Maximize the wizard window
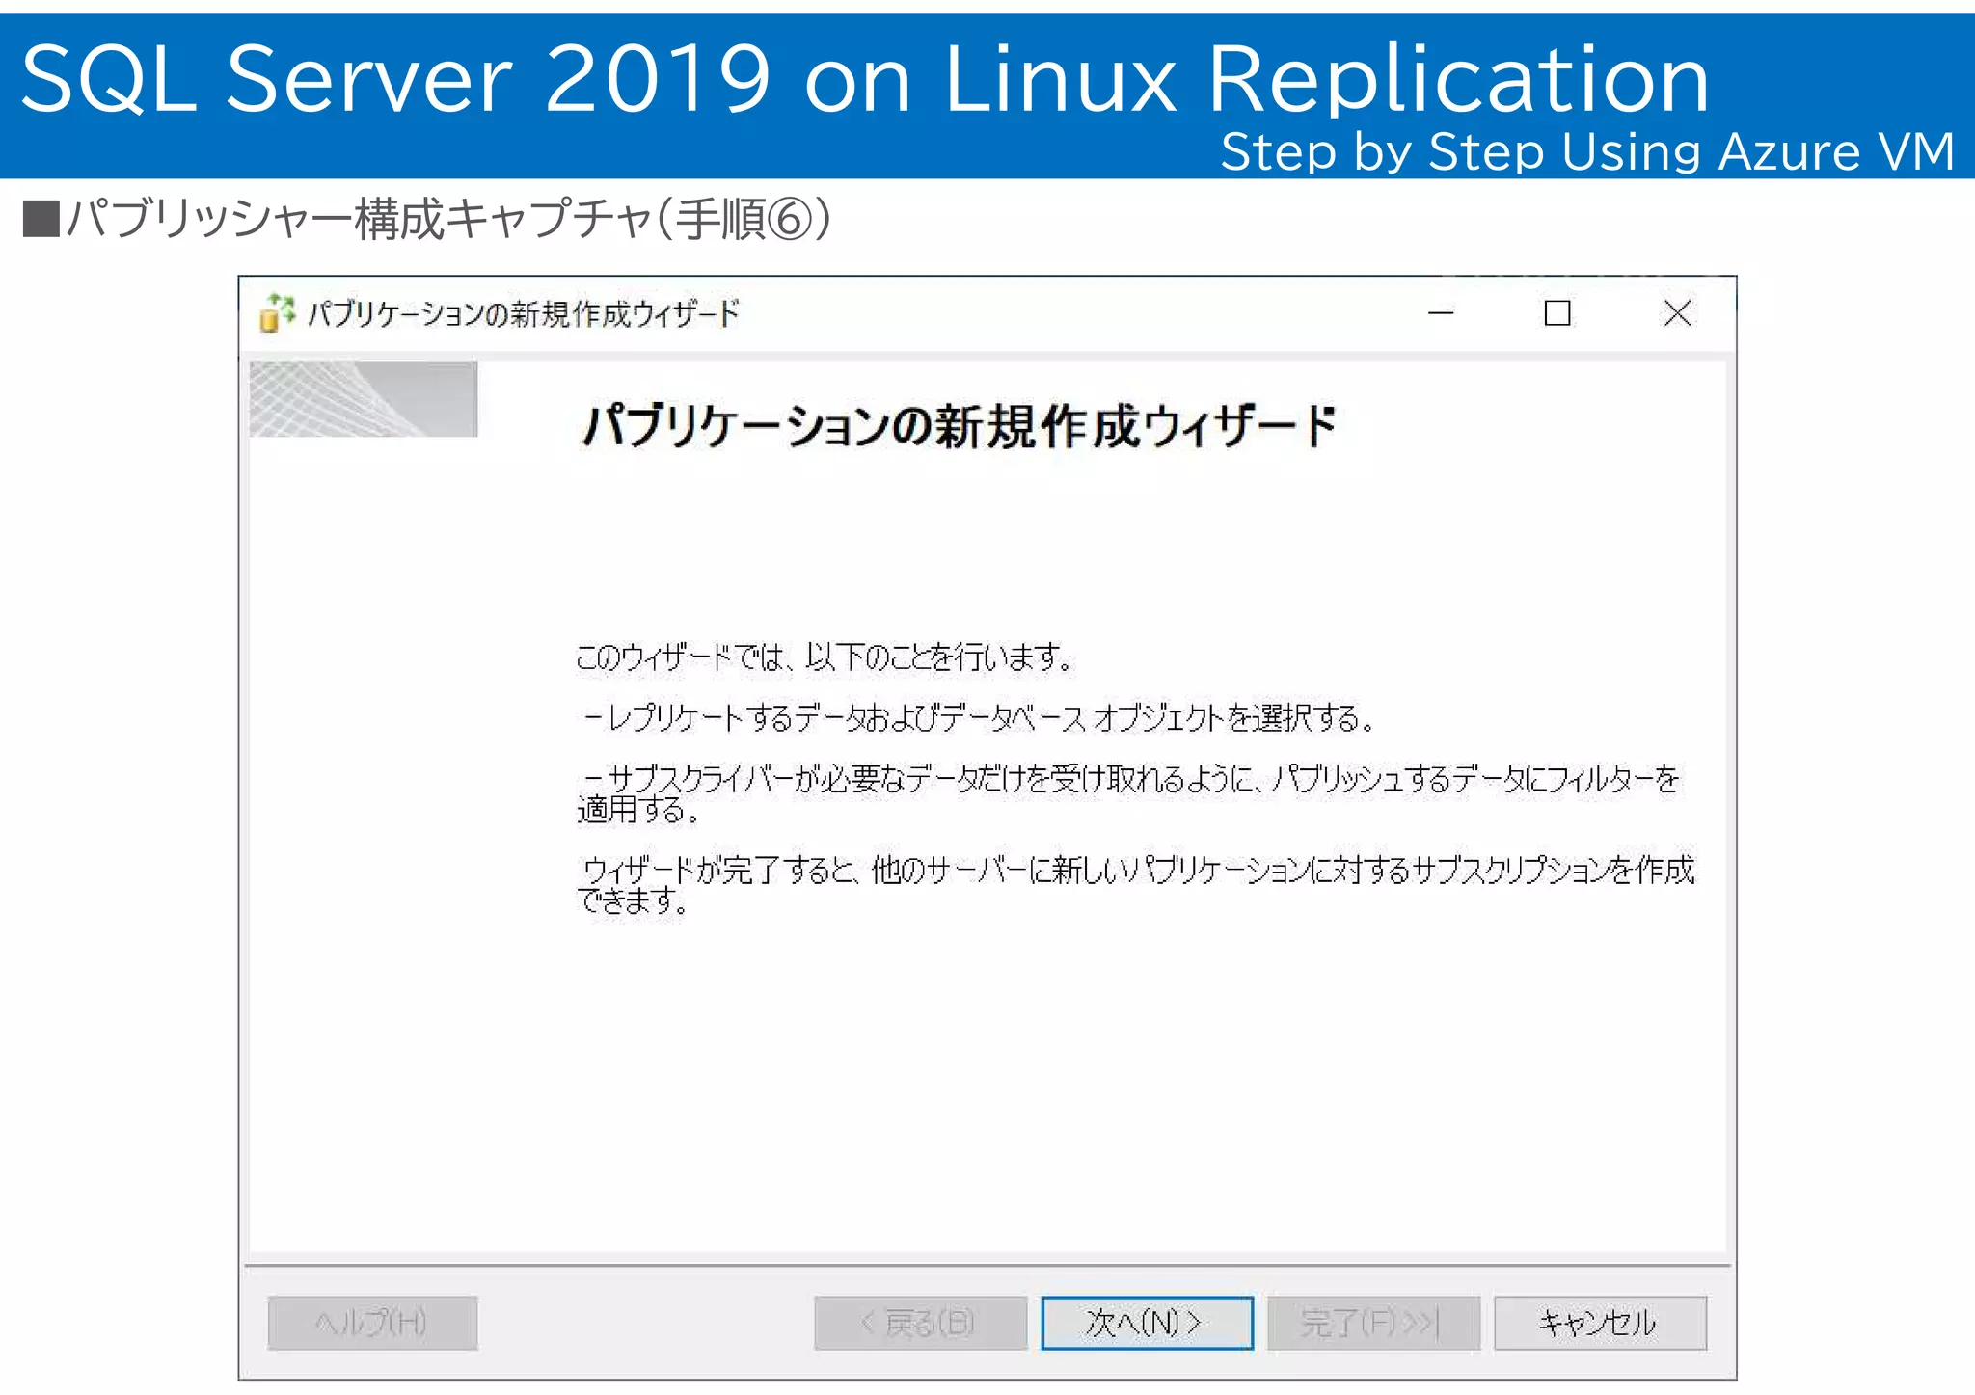The image size is (1975, 1395). pyautogui.click(x=1557, y=312)
